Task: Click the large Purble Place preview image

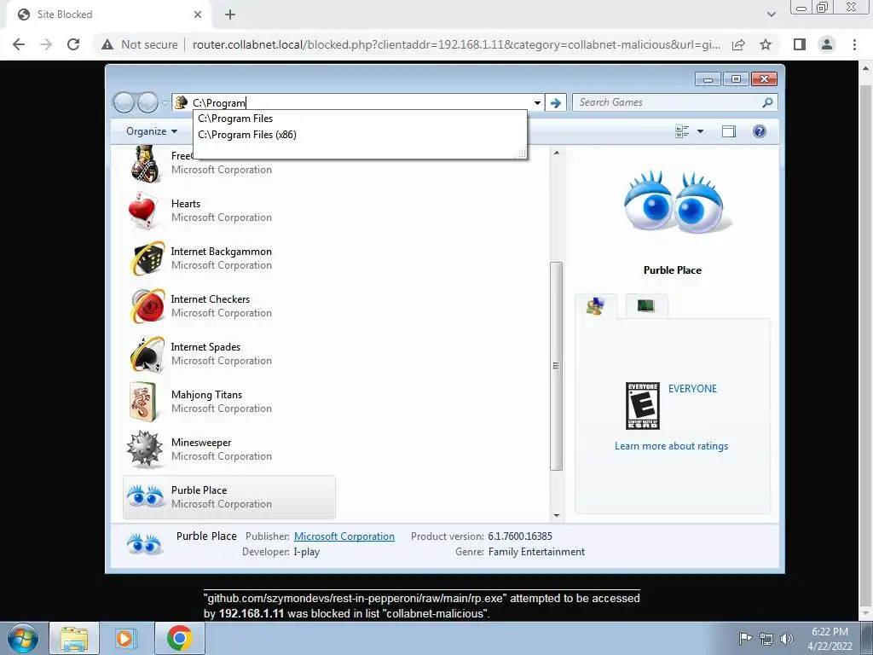Action: [x=678, y=201]
